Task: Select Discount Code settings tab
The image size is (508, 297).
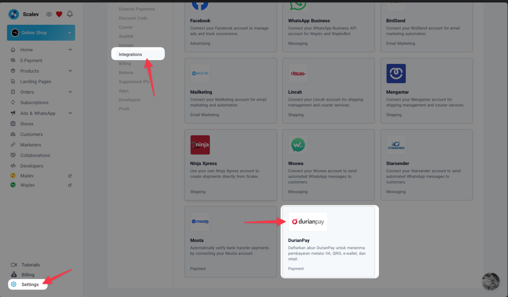Action: coord(133,18)
